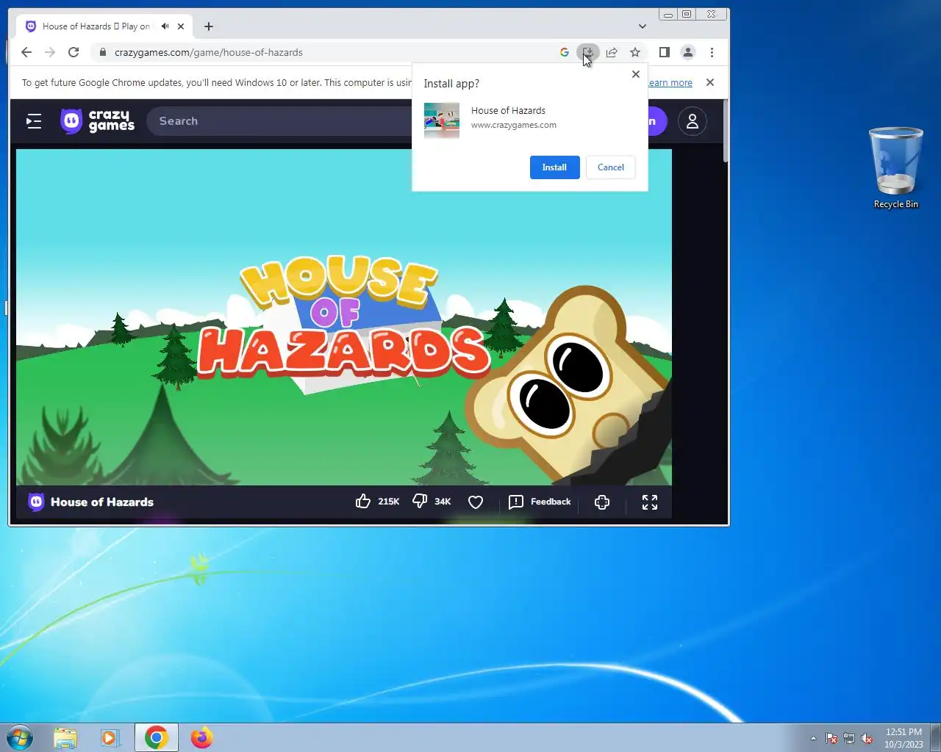Cancel the Install app prompt
Screen dimensions: 941x752
tap(610, 167)
